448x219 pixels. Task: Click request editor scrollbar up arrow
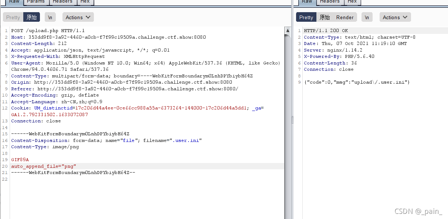pyautogui.click(x=287, y=30)
